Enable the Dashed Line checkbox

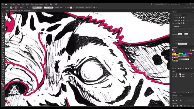pos(172,26)
